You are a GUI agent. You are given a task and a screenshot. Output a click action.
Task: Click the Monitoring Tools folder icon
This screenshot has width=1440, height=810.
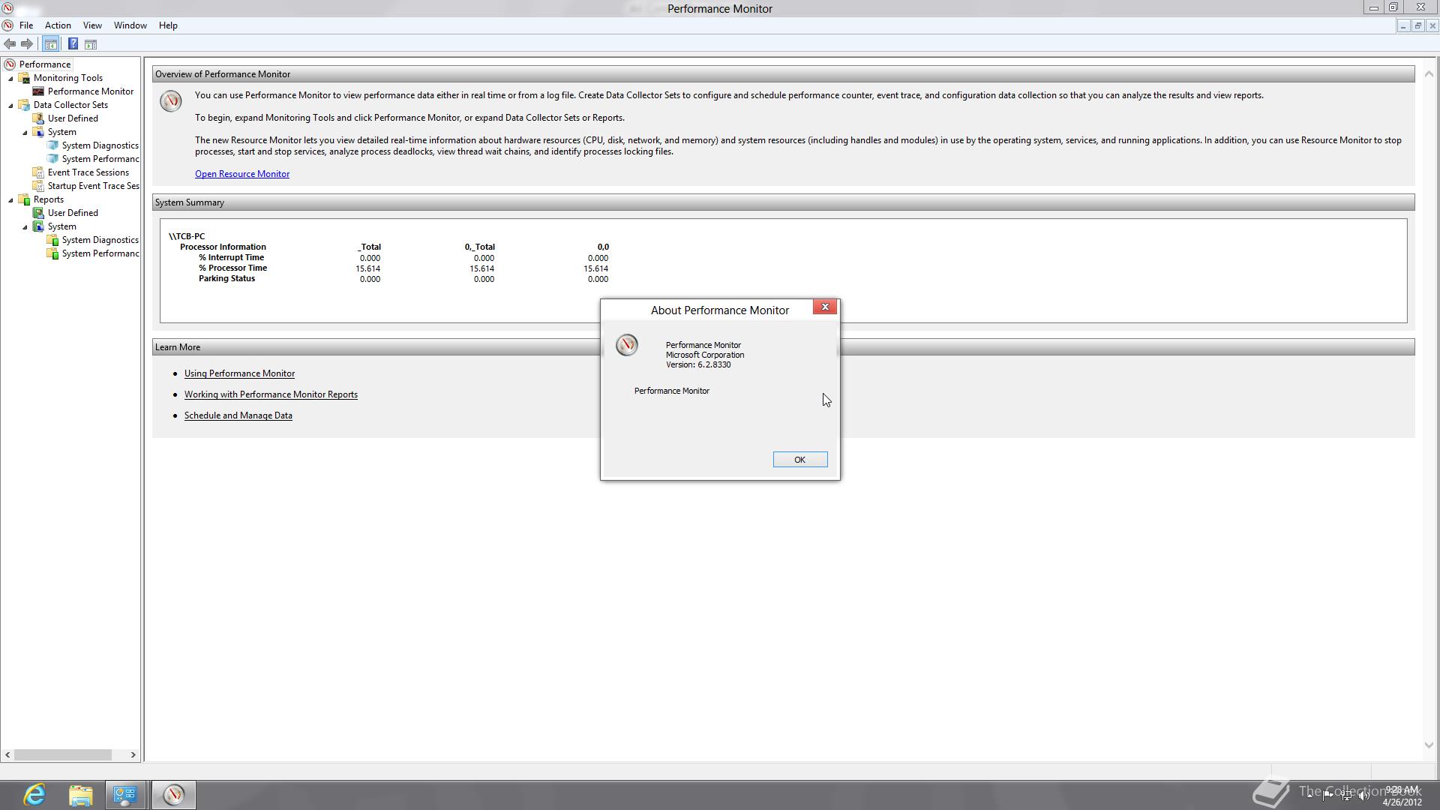click(x=24, y=78)
